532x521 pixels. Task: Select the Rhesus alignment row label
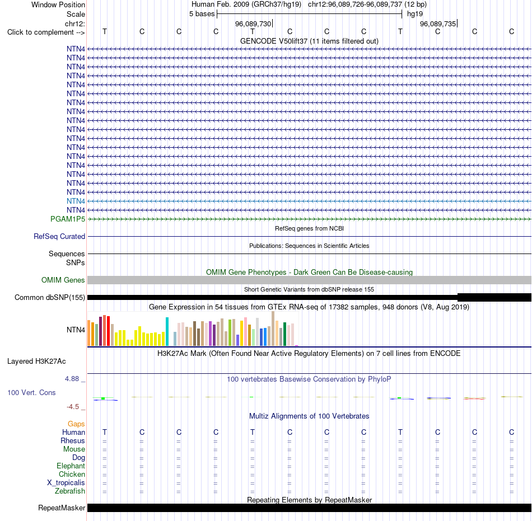pyautogui.click(x=73, y=440)
